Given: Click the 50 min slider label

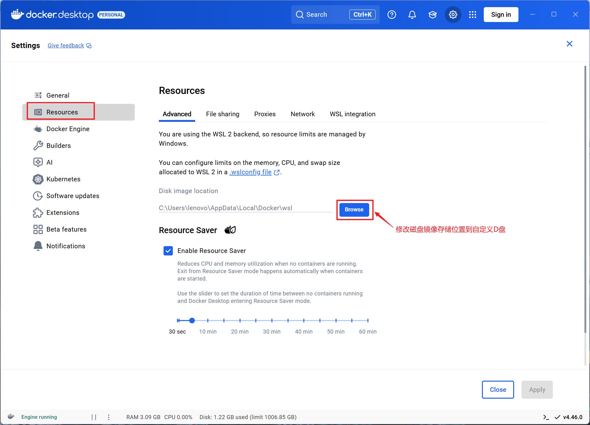Looking at the screenshot, I should pyautogui.click(x=336, y=331).
